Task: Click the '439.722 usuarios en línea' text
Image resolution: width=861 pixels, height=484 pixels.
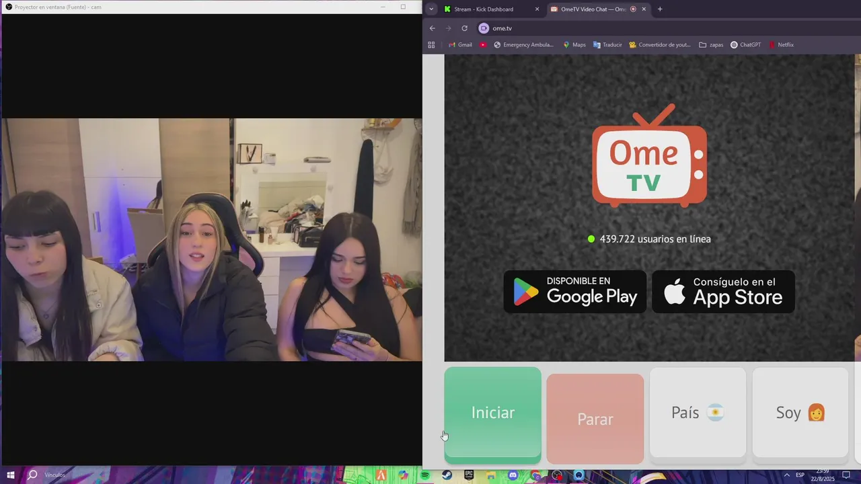Action: tap(654, 239)
